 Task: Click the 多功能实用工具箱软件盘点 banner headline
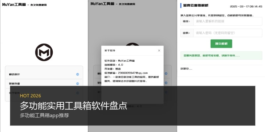pos(74,106)
